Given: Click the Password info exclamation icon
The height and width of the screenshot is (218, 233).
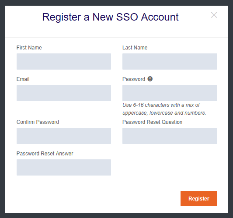Looking at the screenshot, I should tap(150, 79).
